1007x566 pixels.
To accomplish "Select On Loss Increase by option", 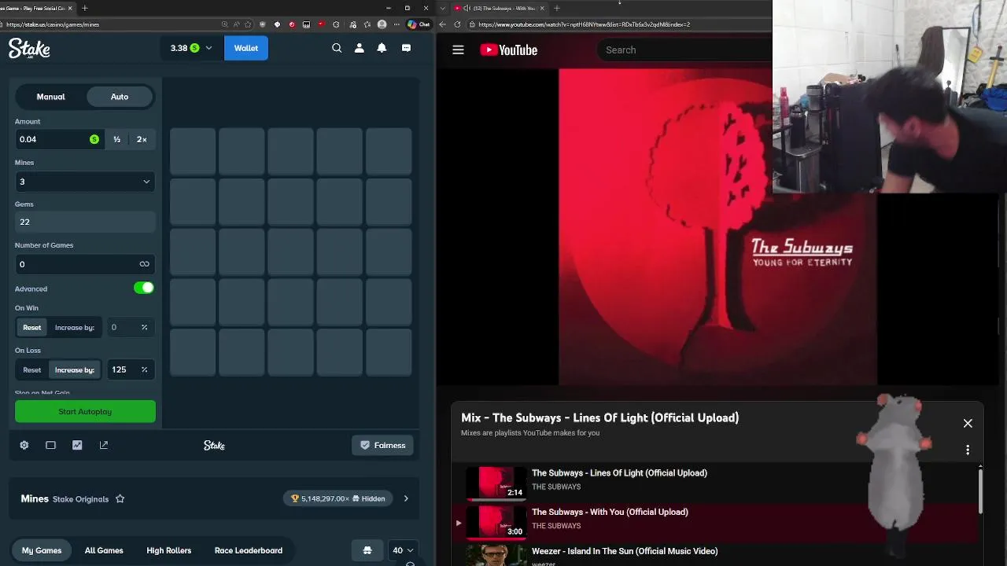I will click(x=75, y=369).
